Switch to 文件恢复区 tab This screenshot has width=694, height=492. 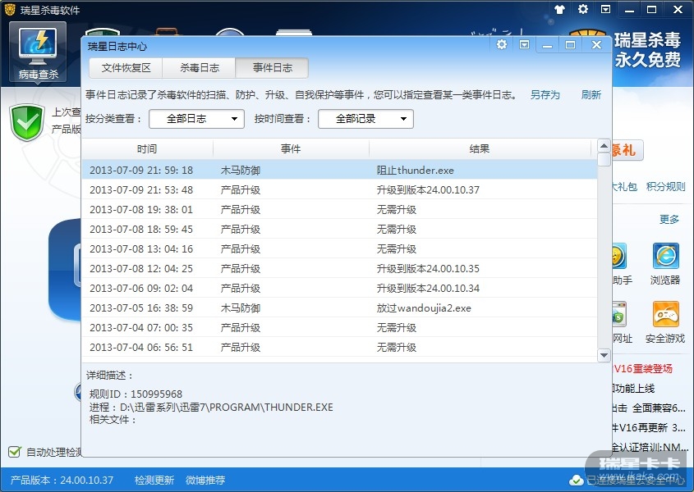tap(126, 67)
